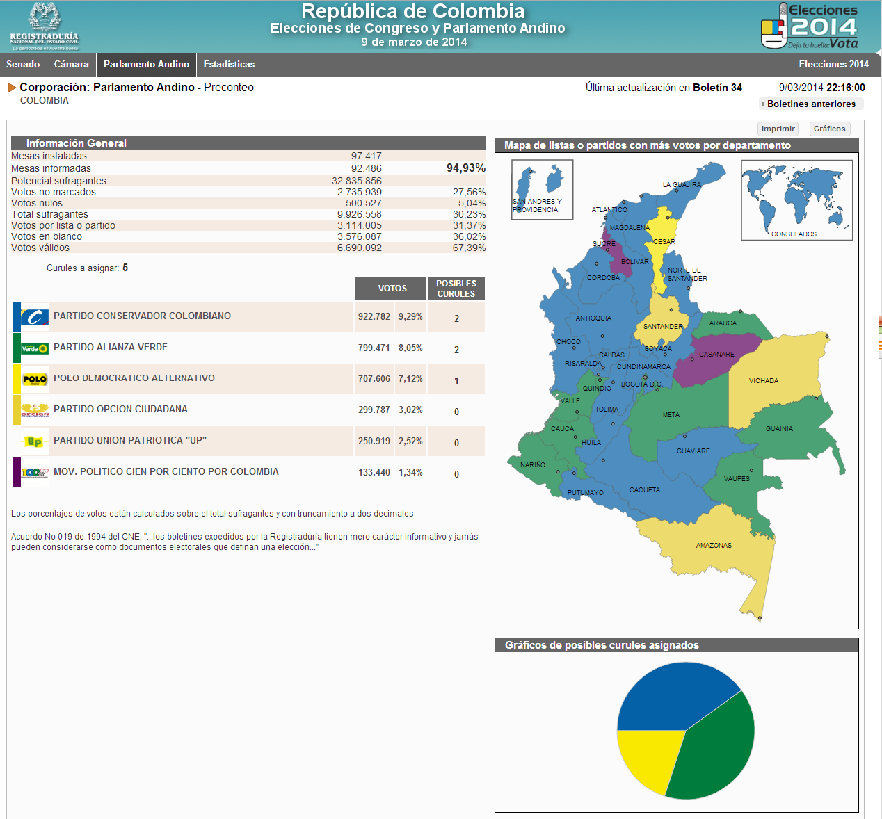Click the Gráficos button
882x819 pixels.
pyautogui.click(x=829, y=129)
